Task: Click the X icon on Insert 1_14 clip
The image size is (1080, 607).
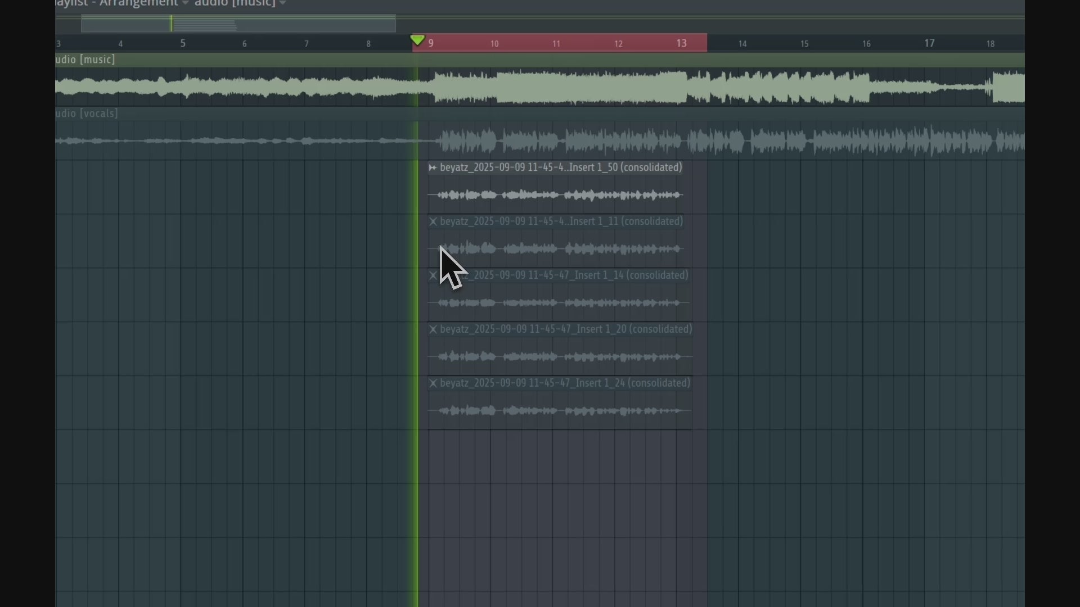Action: 433,275
